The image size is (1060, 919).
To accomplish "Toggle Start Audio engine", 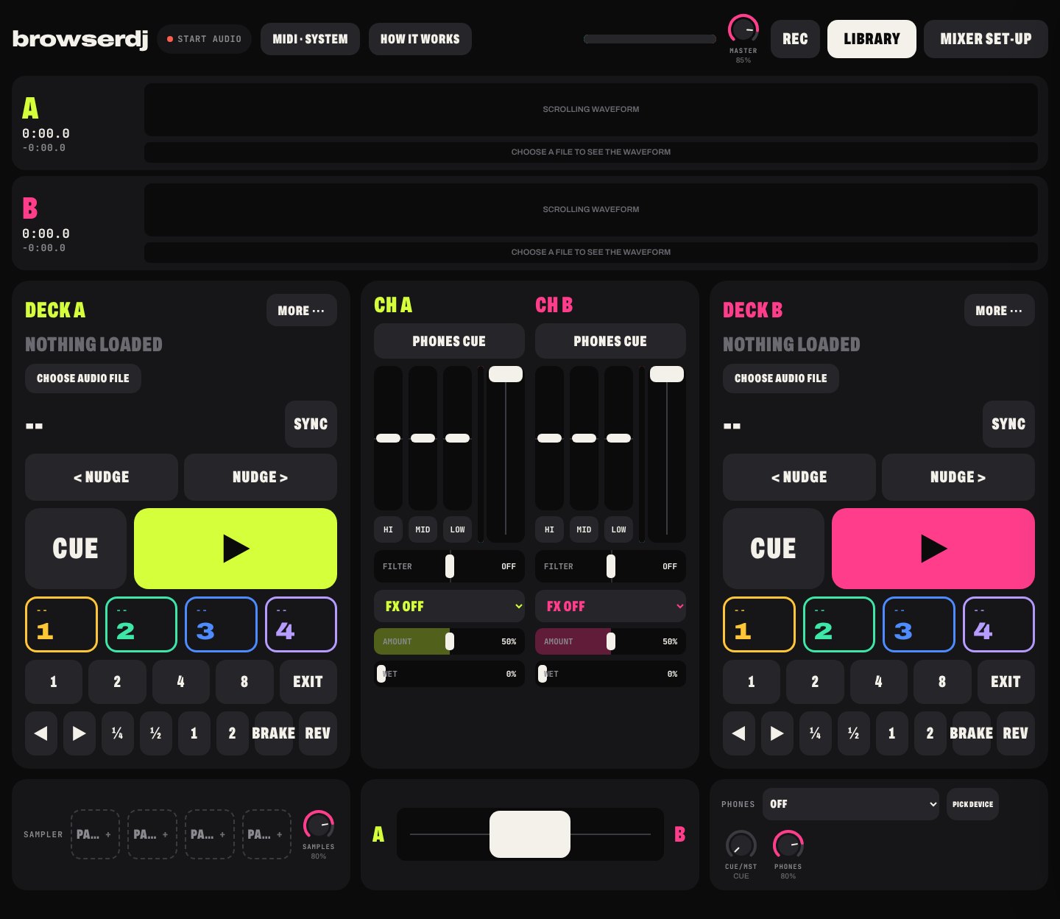I will click(x=204, y=39).
